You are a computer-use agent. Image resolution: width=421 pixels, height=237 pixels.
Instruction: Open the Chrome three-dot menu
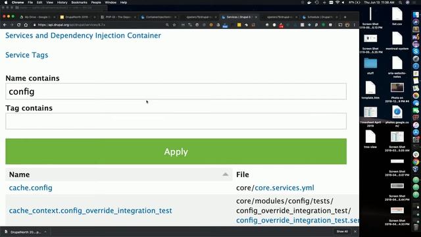coord(355,25)
